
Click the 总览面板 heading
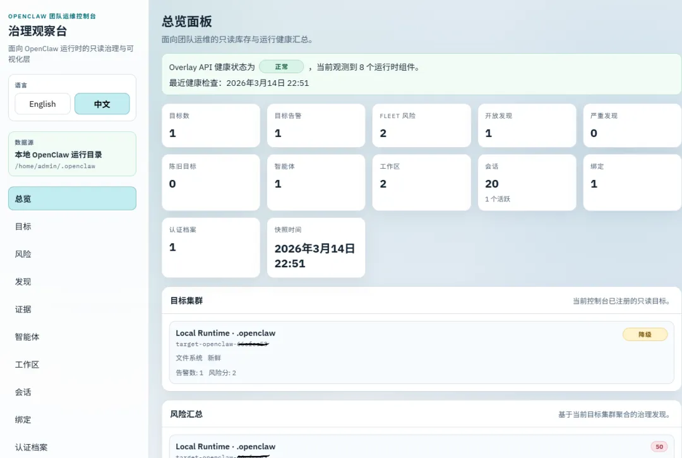click(x=187, y=21)
